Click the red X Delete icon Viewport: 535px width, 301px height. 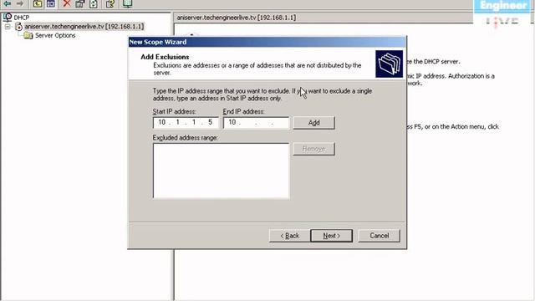click(67, 3)
